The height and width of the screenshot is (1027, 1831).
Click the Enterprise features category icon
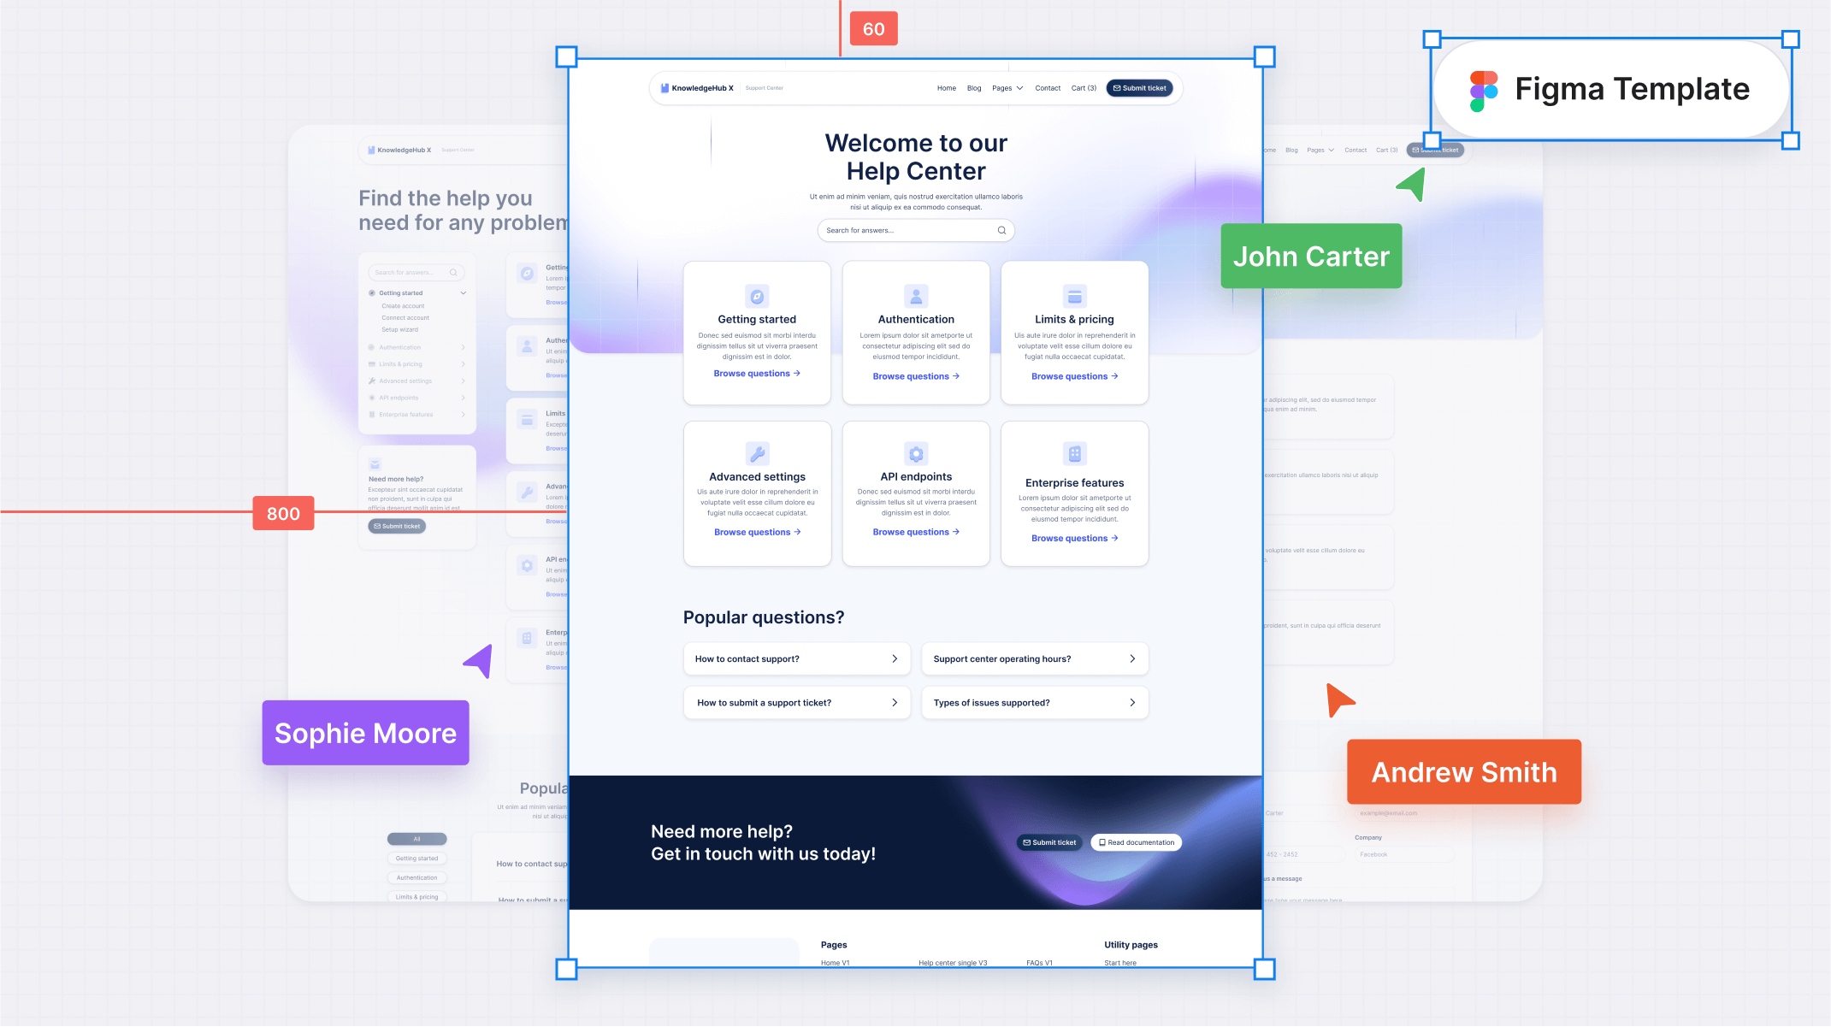coord(1072,454)
